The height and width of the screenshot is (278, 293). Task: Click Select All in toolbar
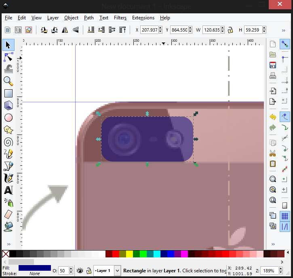pos(7,30)
